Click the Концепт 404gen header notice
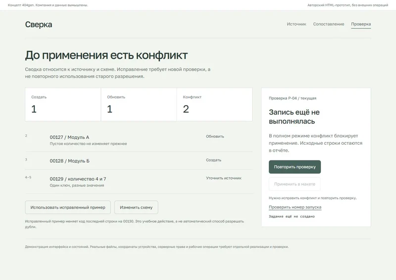396x280 pixels. point(48,5)
